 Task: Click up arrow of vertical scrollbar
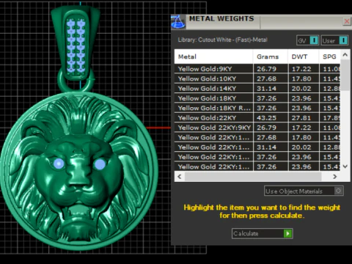[345, 55]
